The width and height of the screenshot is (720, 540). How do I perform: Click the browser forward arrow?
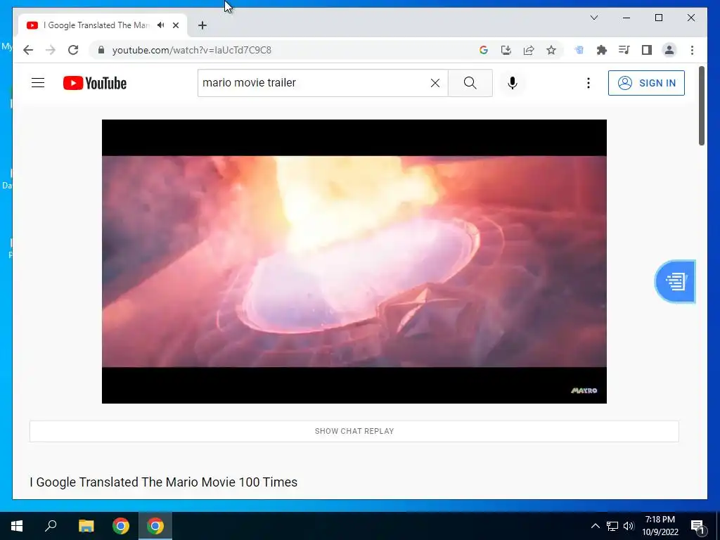pos(51,50)
